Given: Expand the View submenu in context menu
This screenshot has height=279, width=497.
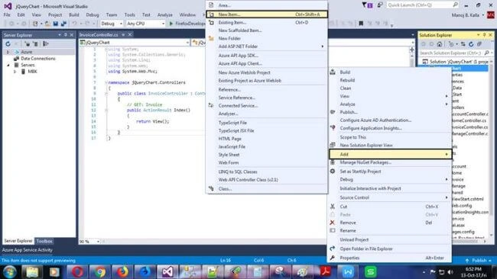Looking at the screenshot, I should pyautogui.click(x=389, y=96).
